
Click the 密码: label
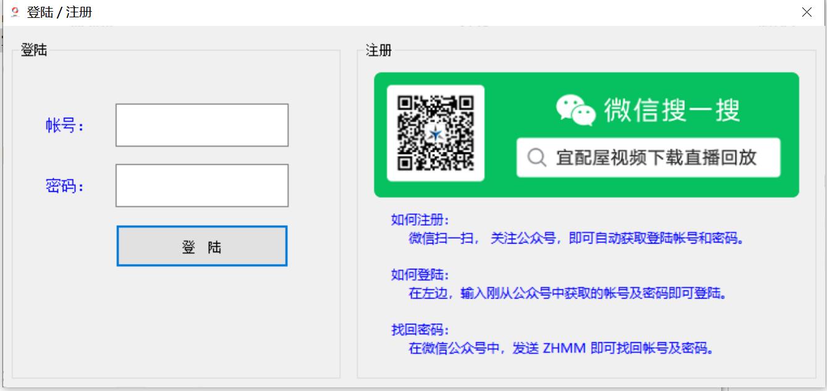(x=64, y=186)
